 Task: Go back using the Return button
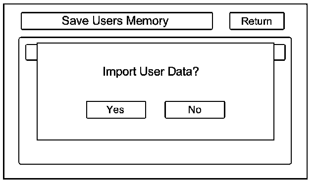point(257,21)
